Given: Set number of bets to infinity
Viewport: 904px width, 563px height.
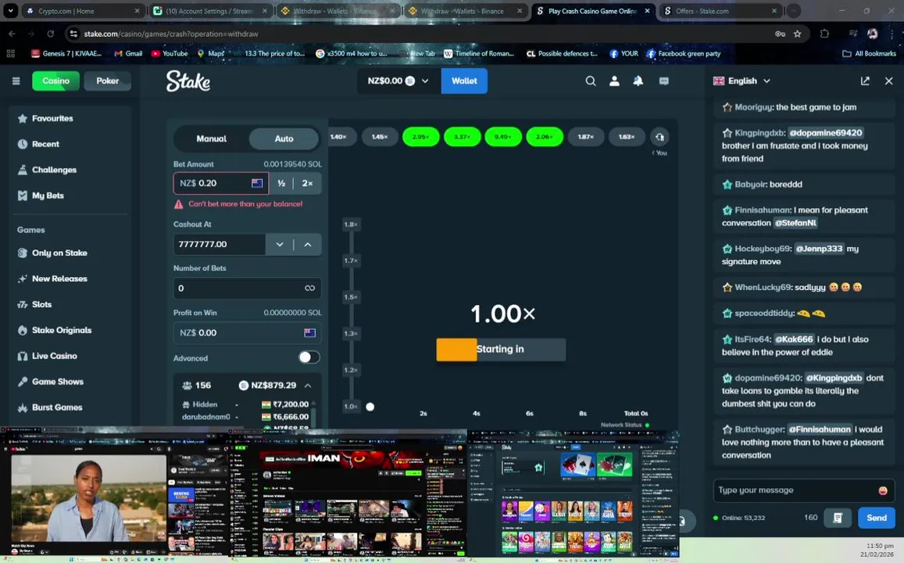Looking at the screenshot, I should (309, 288).
